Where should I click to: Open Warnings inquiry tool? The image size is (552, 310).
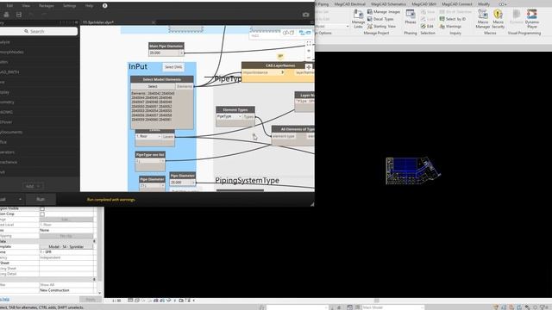click(450, 27)
